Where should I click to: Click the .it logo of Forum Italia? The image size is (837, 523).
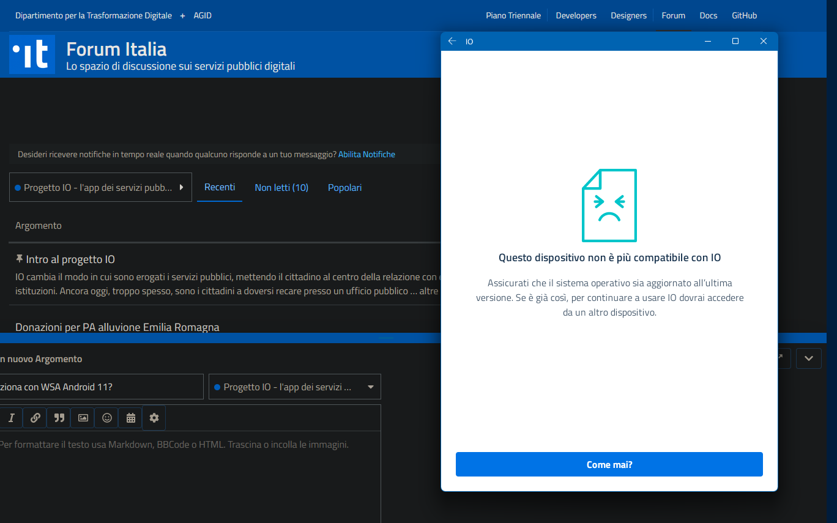pyautogui.click(x=32, y=54)
